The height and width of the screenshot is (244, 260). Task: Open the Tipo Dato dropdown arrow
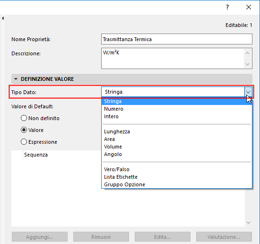click(248, 92)
